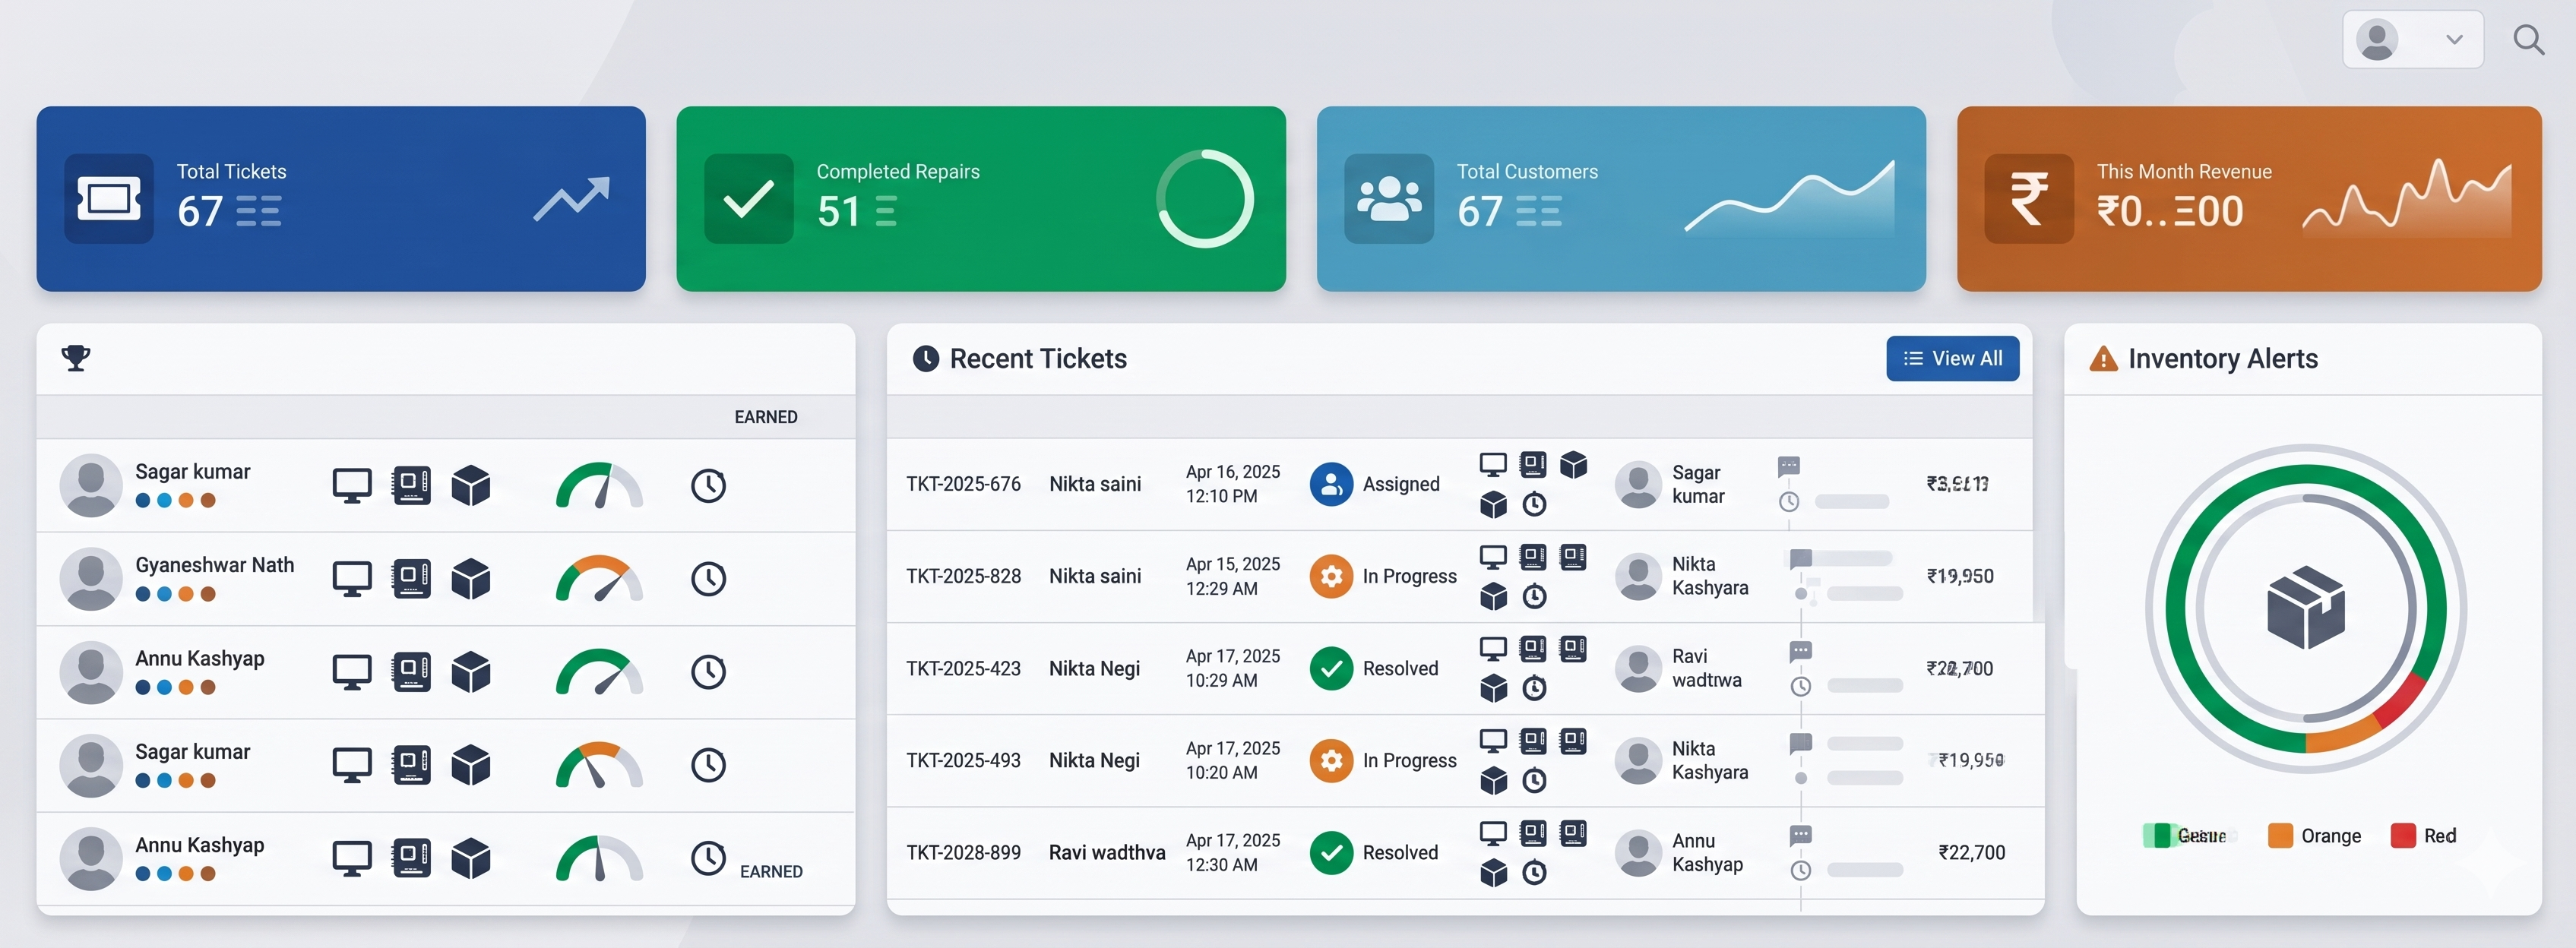
Task: Click the trending arrow on Total Tickets
Action: coord(571,198)
